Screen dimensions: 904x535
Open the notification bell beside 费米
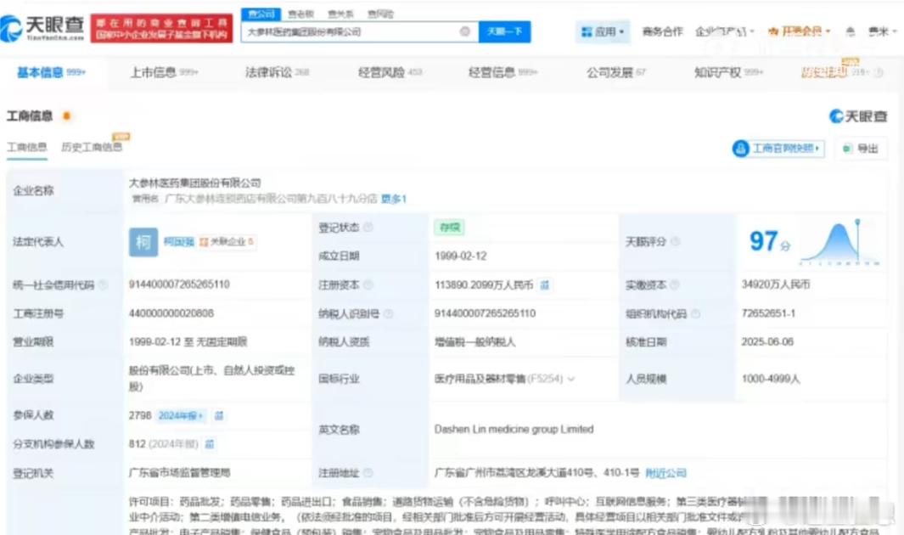[850, 31]
